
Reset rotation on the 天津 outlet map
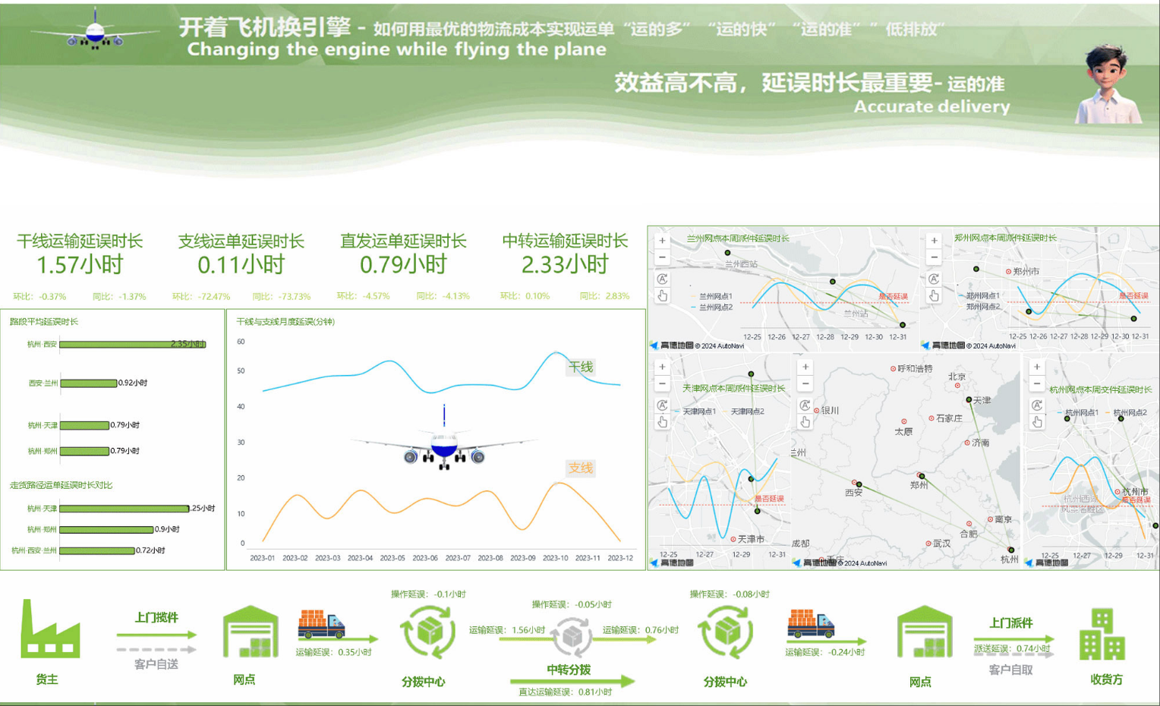[662, 405]
